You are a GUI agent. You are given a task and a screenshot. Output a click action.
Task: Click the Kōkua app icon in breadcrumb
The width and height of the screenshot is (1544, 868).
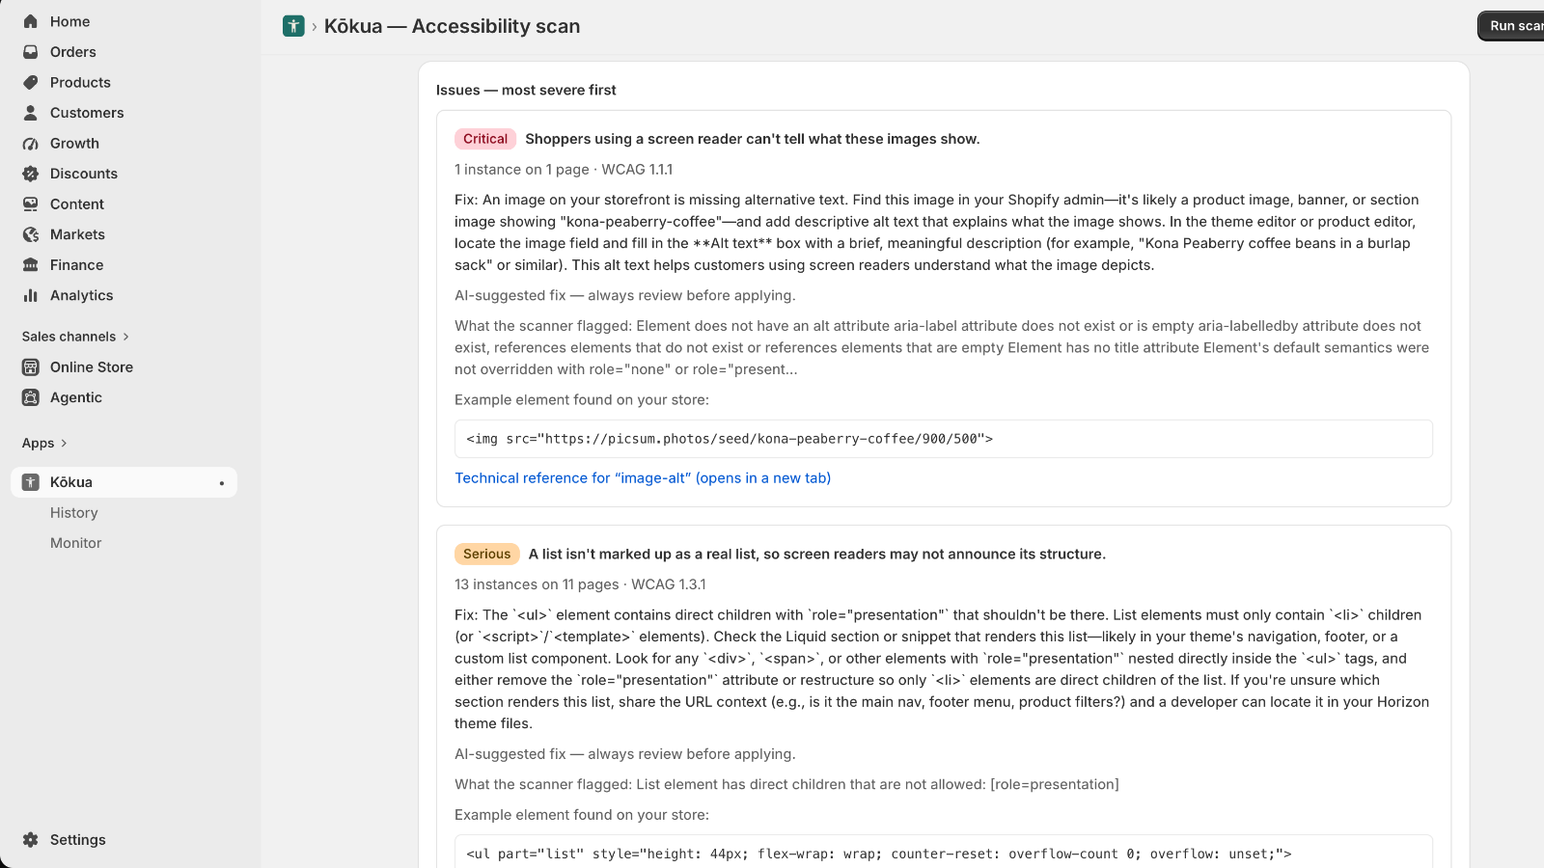point(293,26)
